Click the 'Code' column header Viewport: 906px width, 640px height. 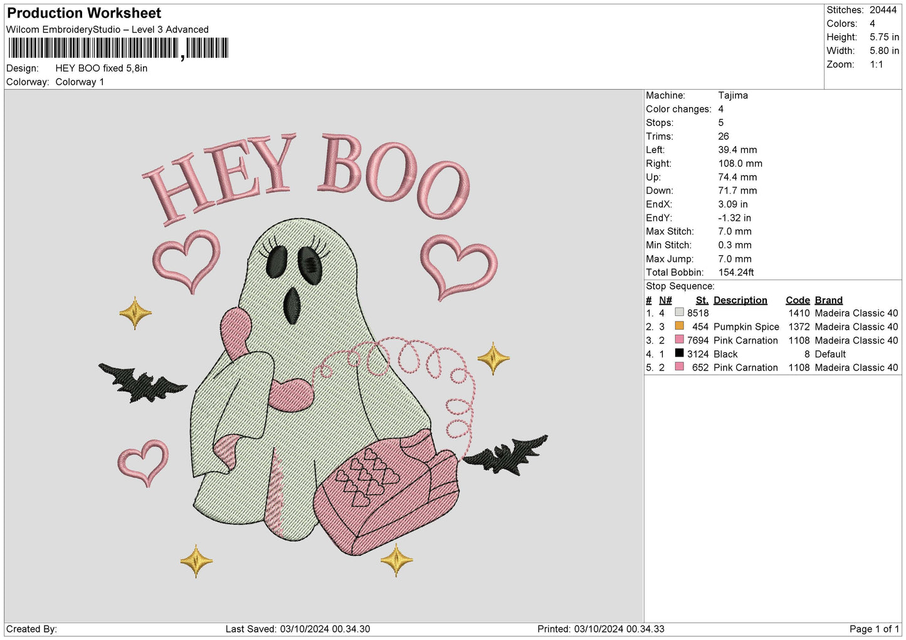[798, 300]
